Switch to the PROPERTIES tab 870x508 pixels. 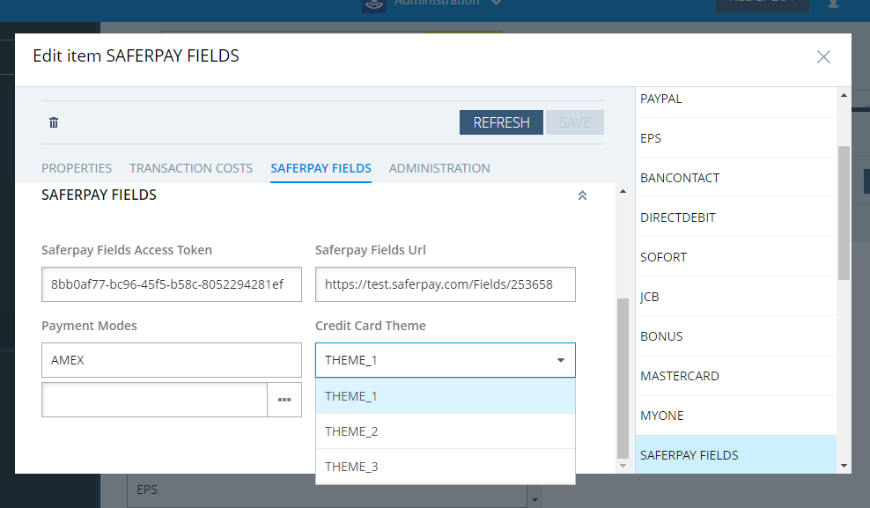tap(77, 168)
